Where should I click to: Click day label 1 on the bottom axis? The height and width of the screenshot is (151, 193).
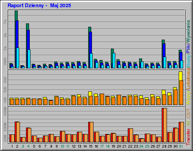[12, 146]
